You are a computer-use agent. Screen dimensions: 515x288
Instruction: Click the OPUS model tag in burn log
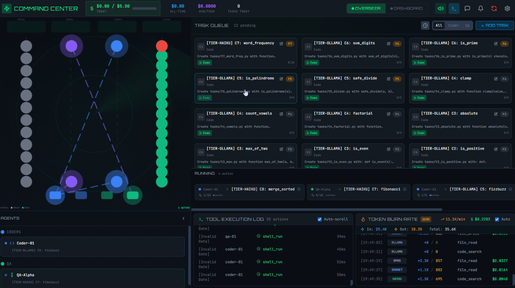pyautogui.click(x=397, y=261)
